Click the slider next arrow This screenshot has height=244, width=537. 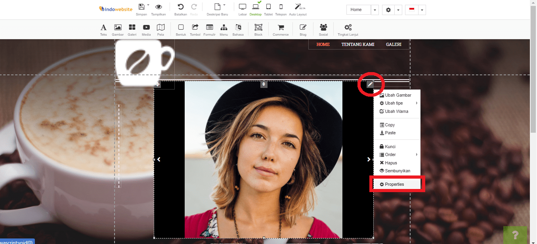[369, 159]
